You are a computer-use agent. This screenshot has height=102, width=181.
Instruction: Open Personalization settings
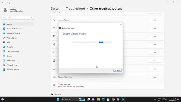click(18, 38)
